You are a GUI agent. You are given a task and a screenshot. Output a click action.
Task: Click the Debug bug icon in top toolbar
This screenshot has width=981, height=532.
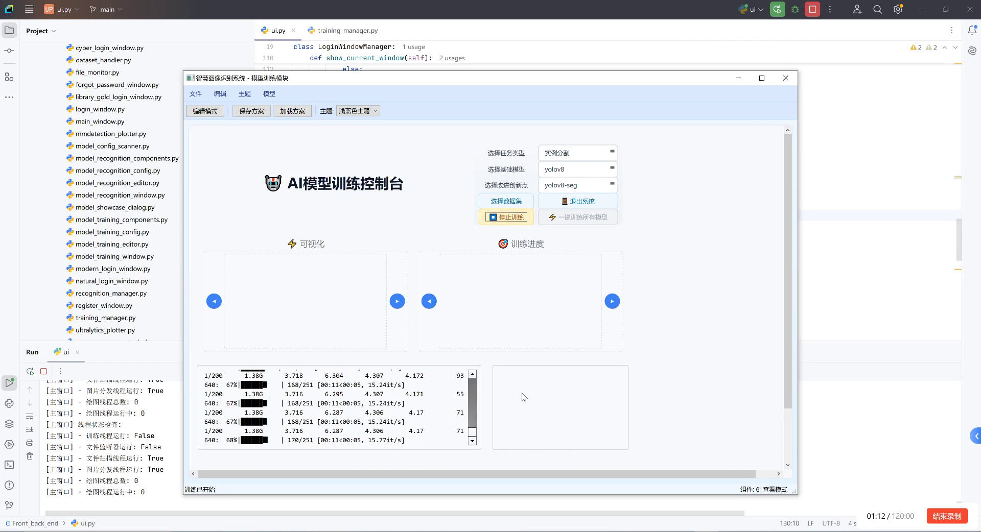point(795,9)
